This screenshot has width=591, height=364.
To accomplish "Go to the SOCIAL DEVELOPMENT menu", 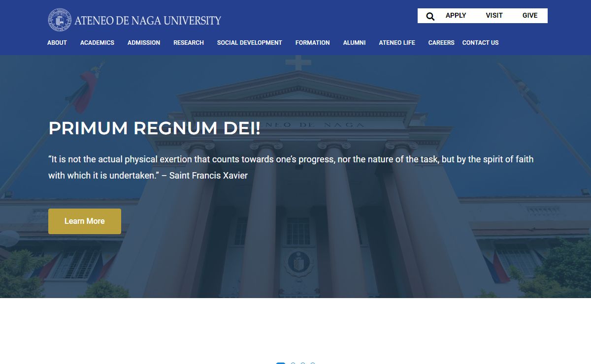I will [250, 43].
